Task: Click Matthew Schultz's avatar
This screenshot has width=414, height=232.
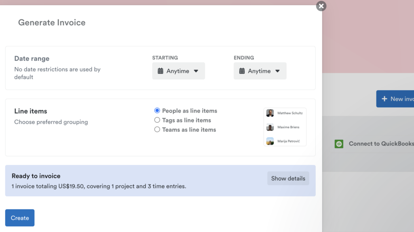Action: (270, 113)
